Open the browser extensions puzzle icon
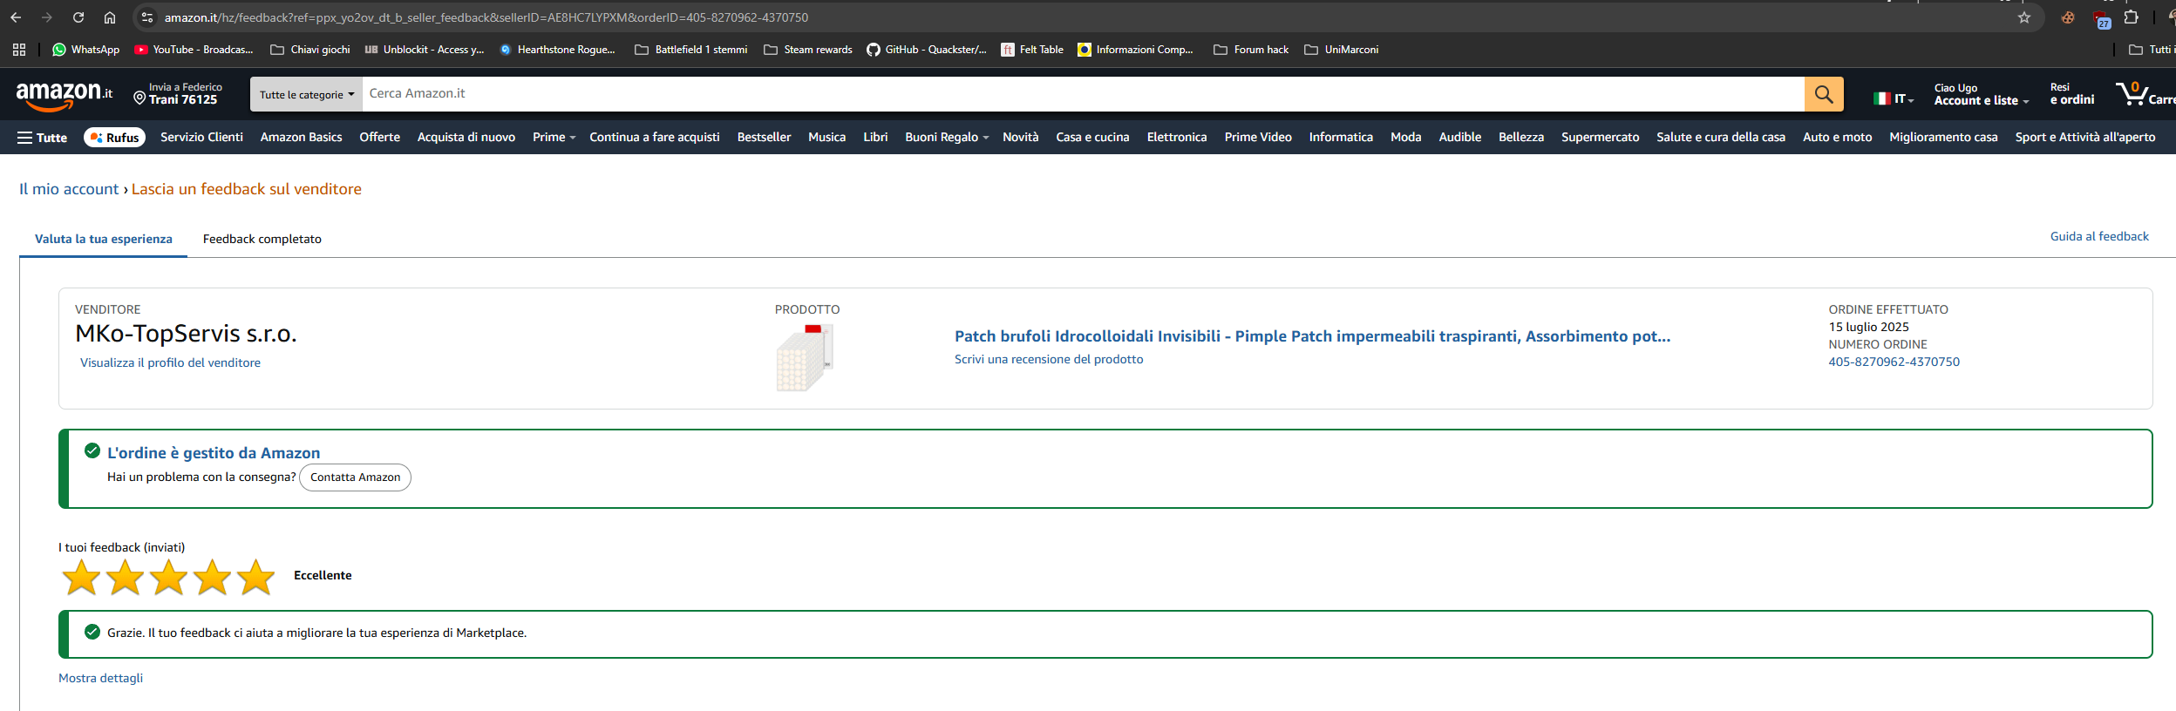Viewport: 2176px width, 711px height. (2131, 17)
